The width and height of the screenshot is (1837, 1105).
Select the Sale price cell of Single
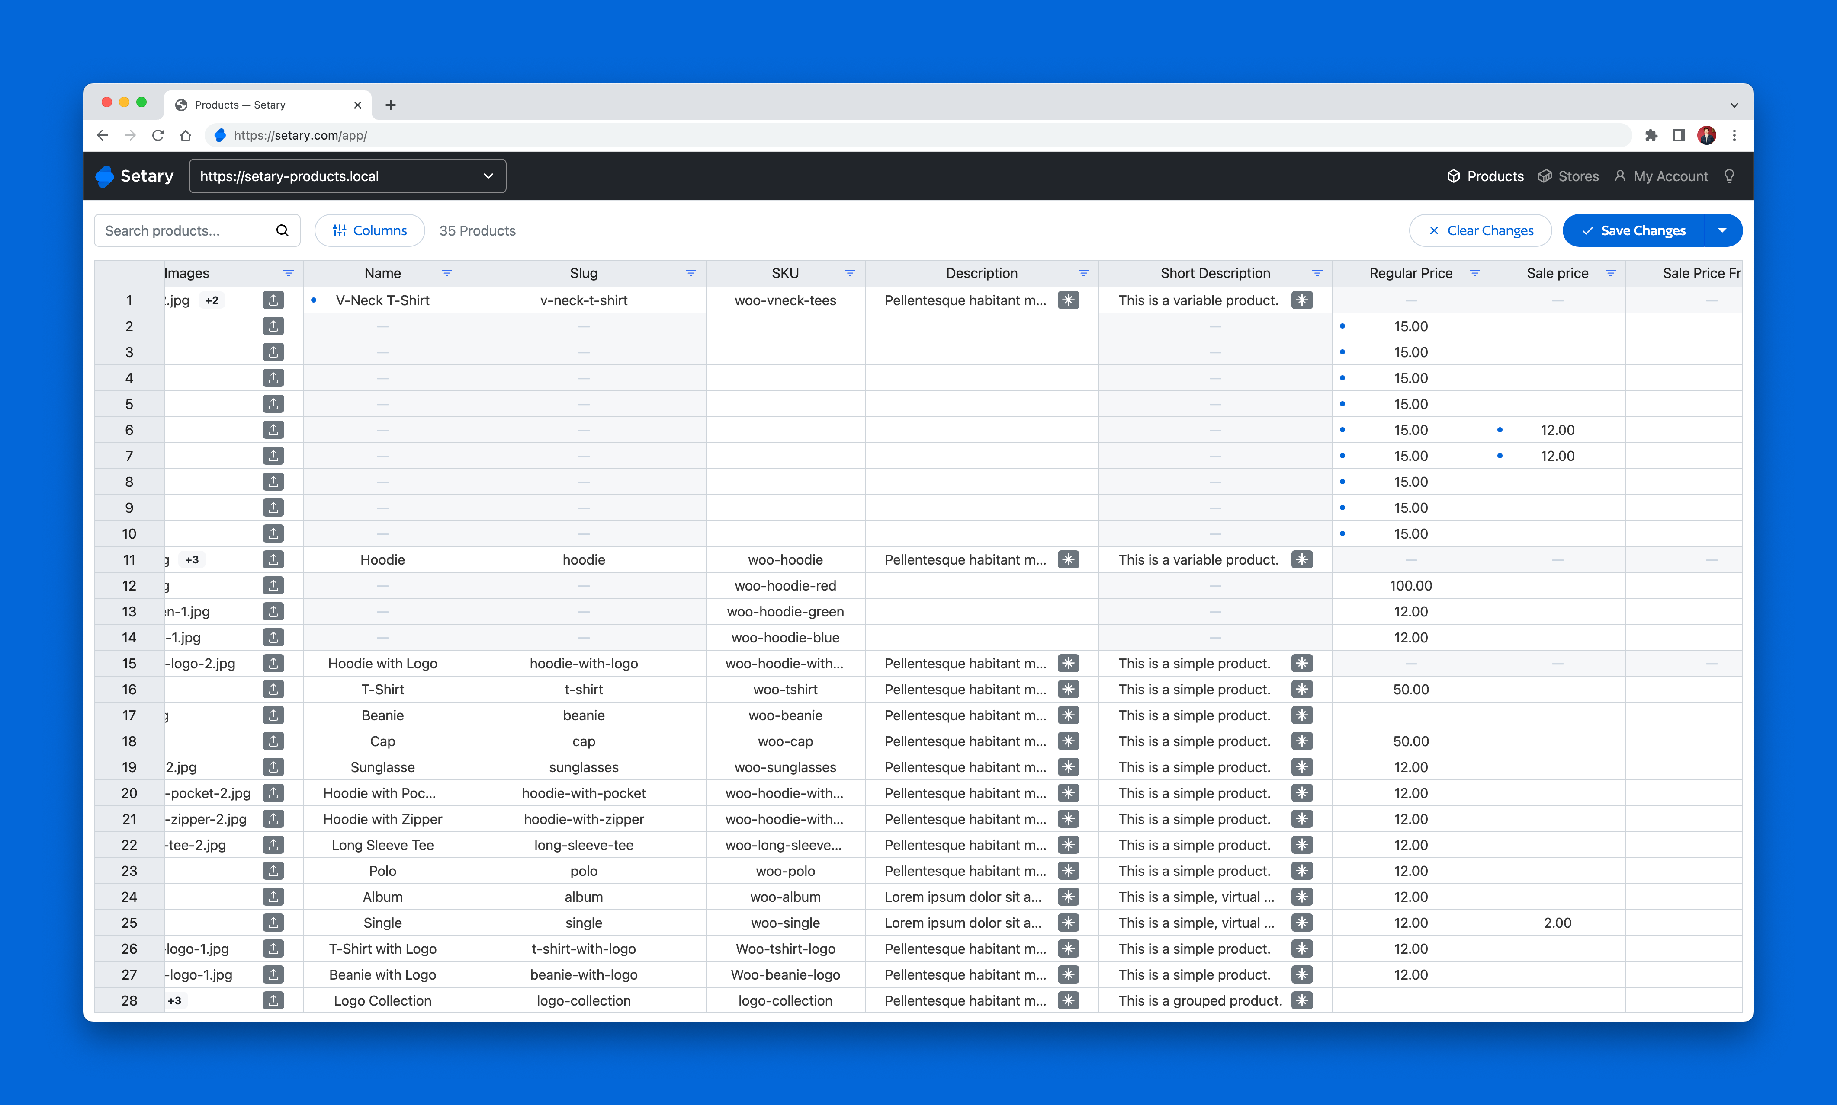pos(1557,923)
